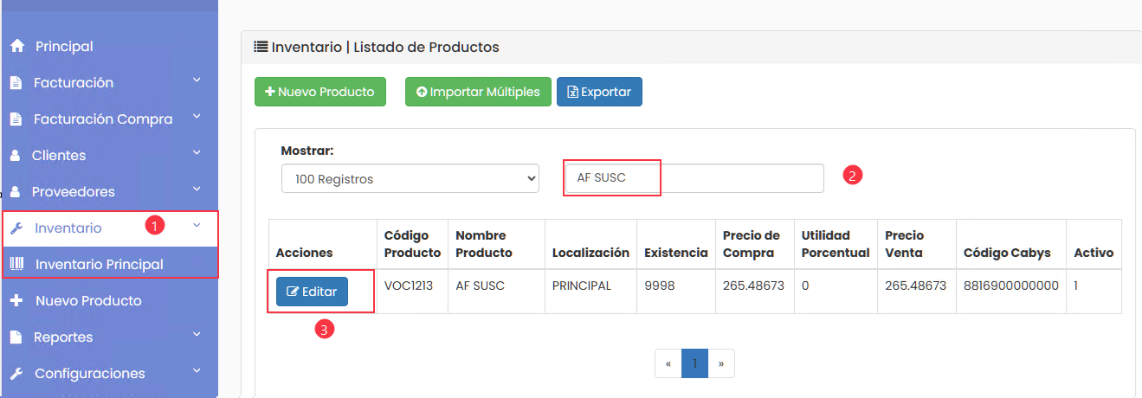Open the Reportes menu item
The width and height of the screenshot is (1142, 398).
[63, 337]
